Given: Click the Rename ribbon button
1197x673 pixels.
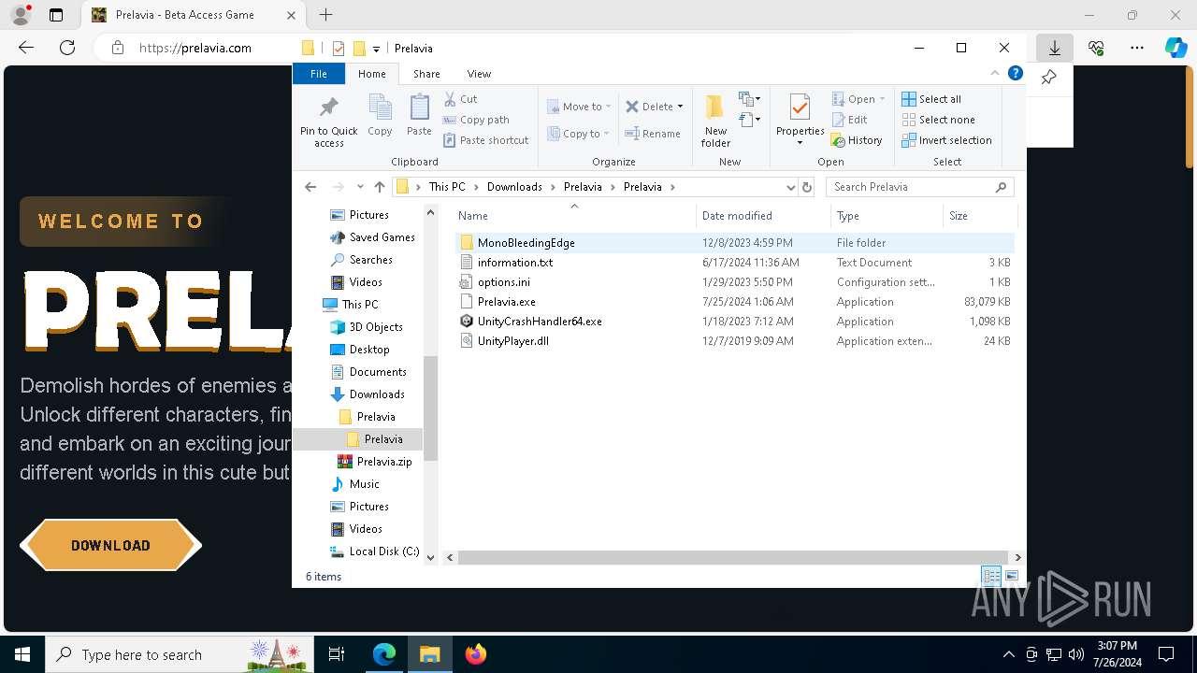Looking at the screenshot, I should tap(653, 134).
